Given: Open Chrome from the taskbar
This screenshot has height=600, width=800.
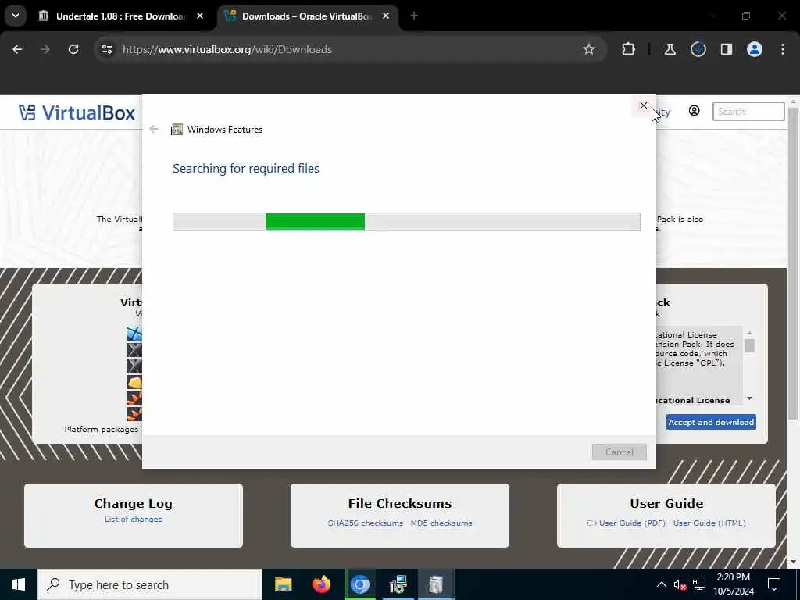Looking at the screenshot, I should 359,584.
